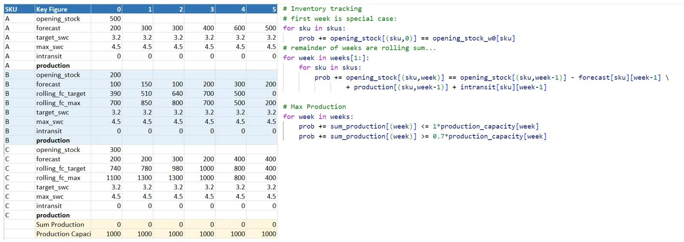Select SKU B rolling_fc_target value 390

tap(106, 94)
